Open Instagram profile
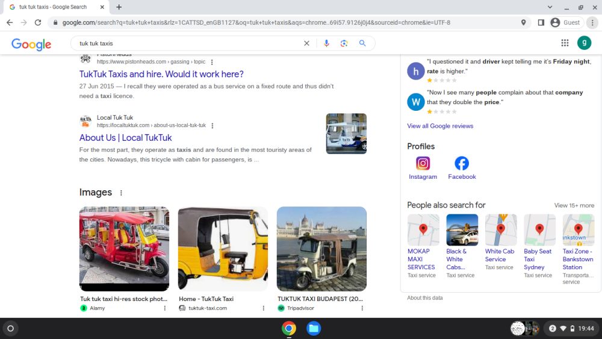The height and width of the screenshot is (339, 602). tap(423, 168)
